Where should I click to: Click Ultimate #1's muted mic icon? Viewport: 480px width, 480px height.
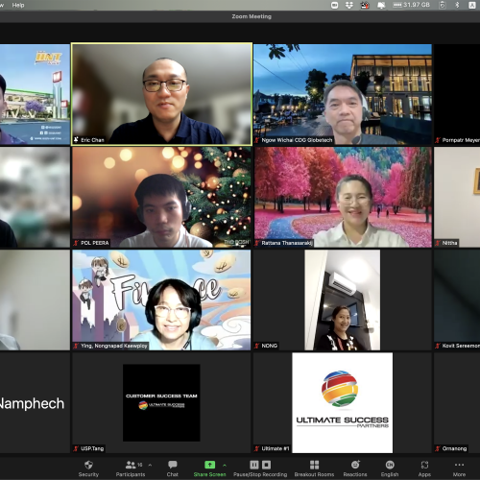(256, 448)
